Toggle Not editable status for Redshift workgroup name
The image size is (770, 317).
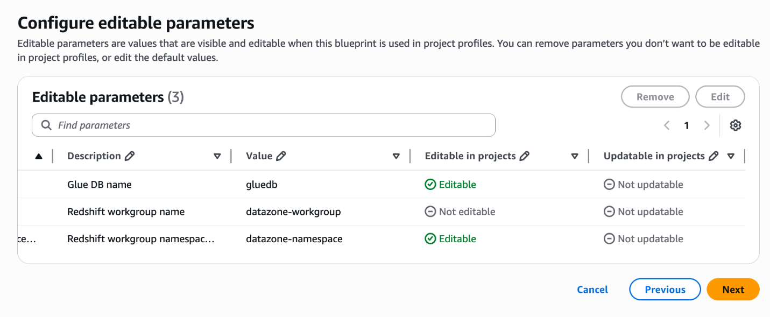click(460, 212)
